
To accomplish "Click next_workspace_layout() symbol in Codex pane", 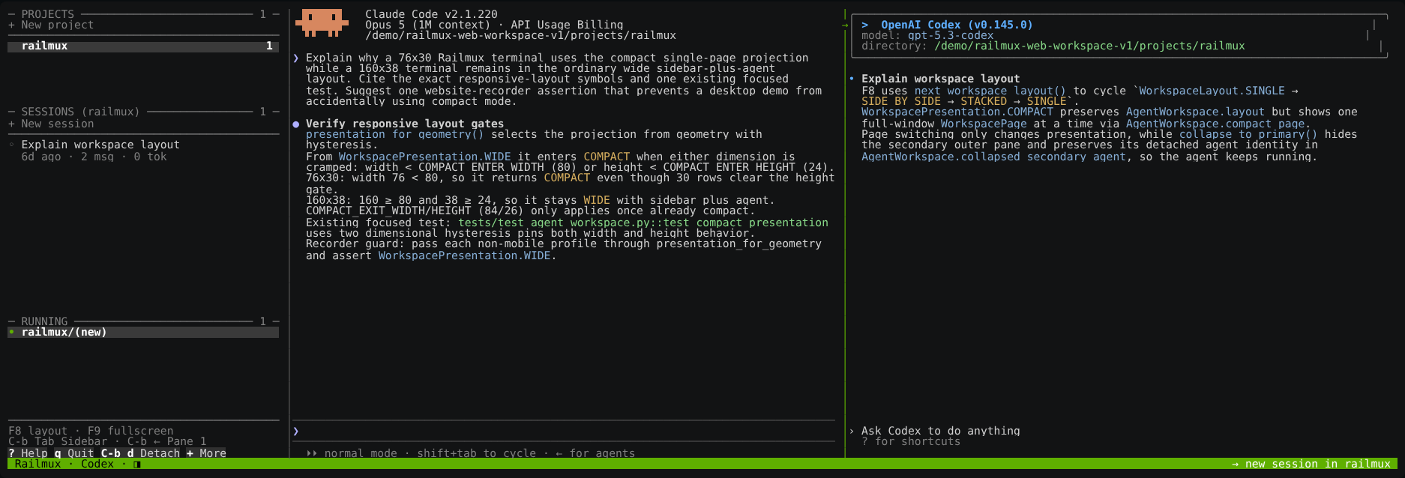I will coord(990,91).
